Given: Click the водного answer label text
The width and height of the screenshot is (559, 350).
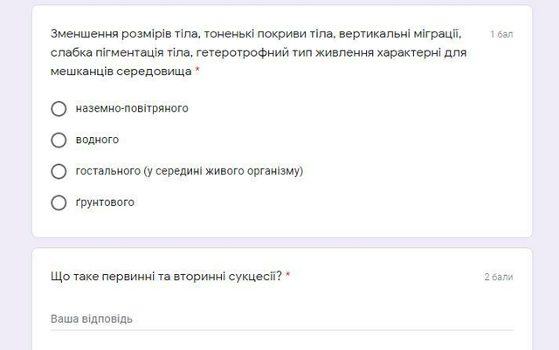Looking at the screenshot, I should coord(97,140).
